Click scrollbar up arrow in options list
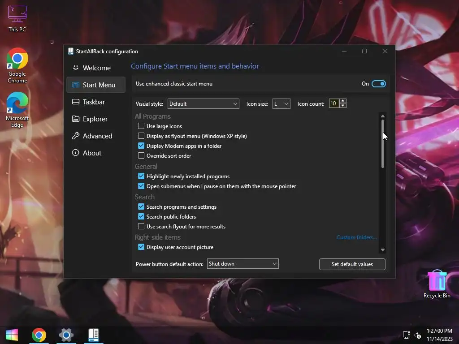459x344 pixels. click(x=383, y=116)
